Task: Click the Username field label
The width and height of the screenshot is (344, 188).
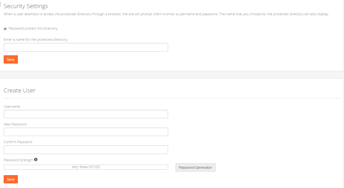Action: click(12, 106)
